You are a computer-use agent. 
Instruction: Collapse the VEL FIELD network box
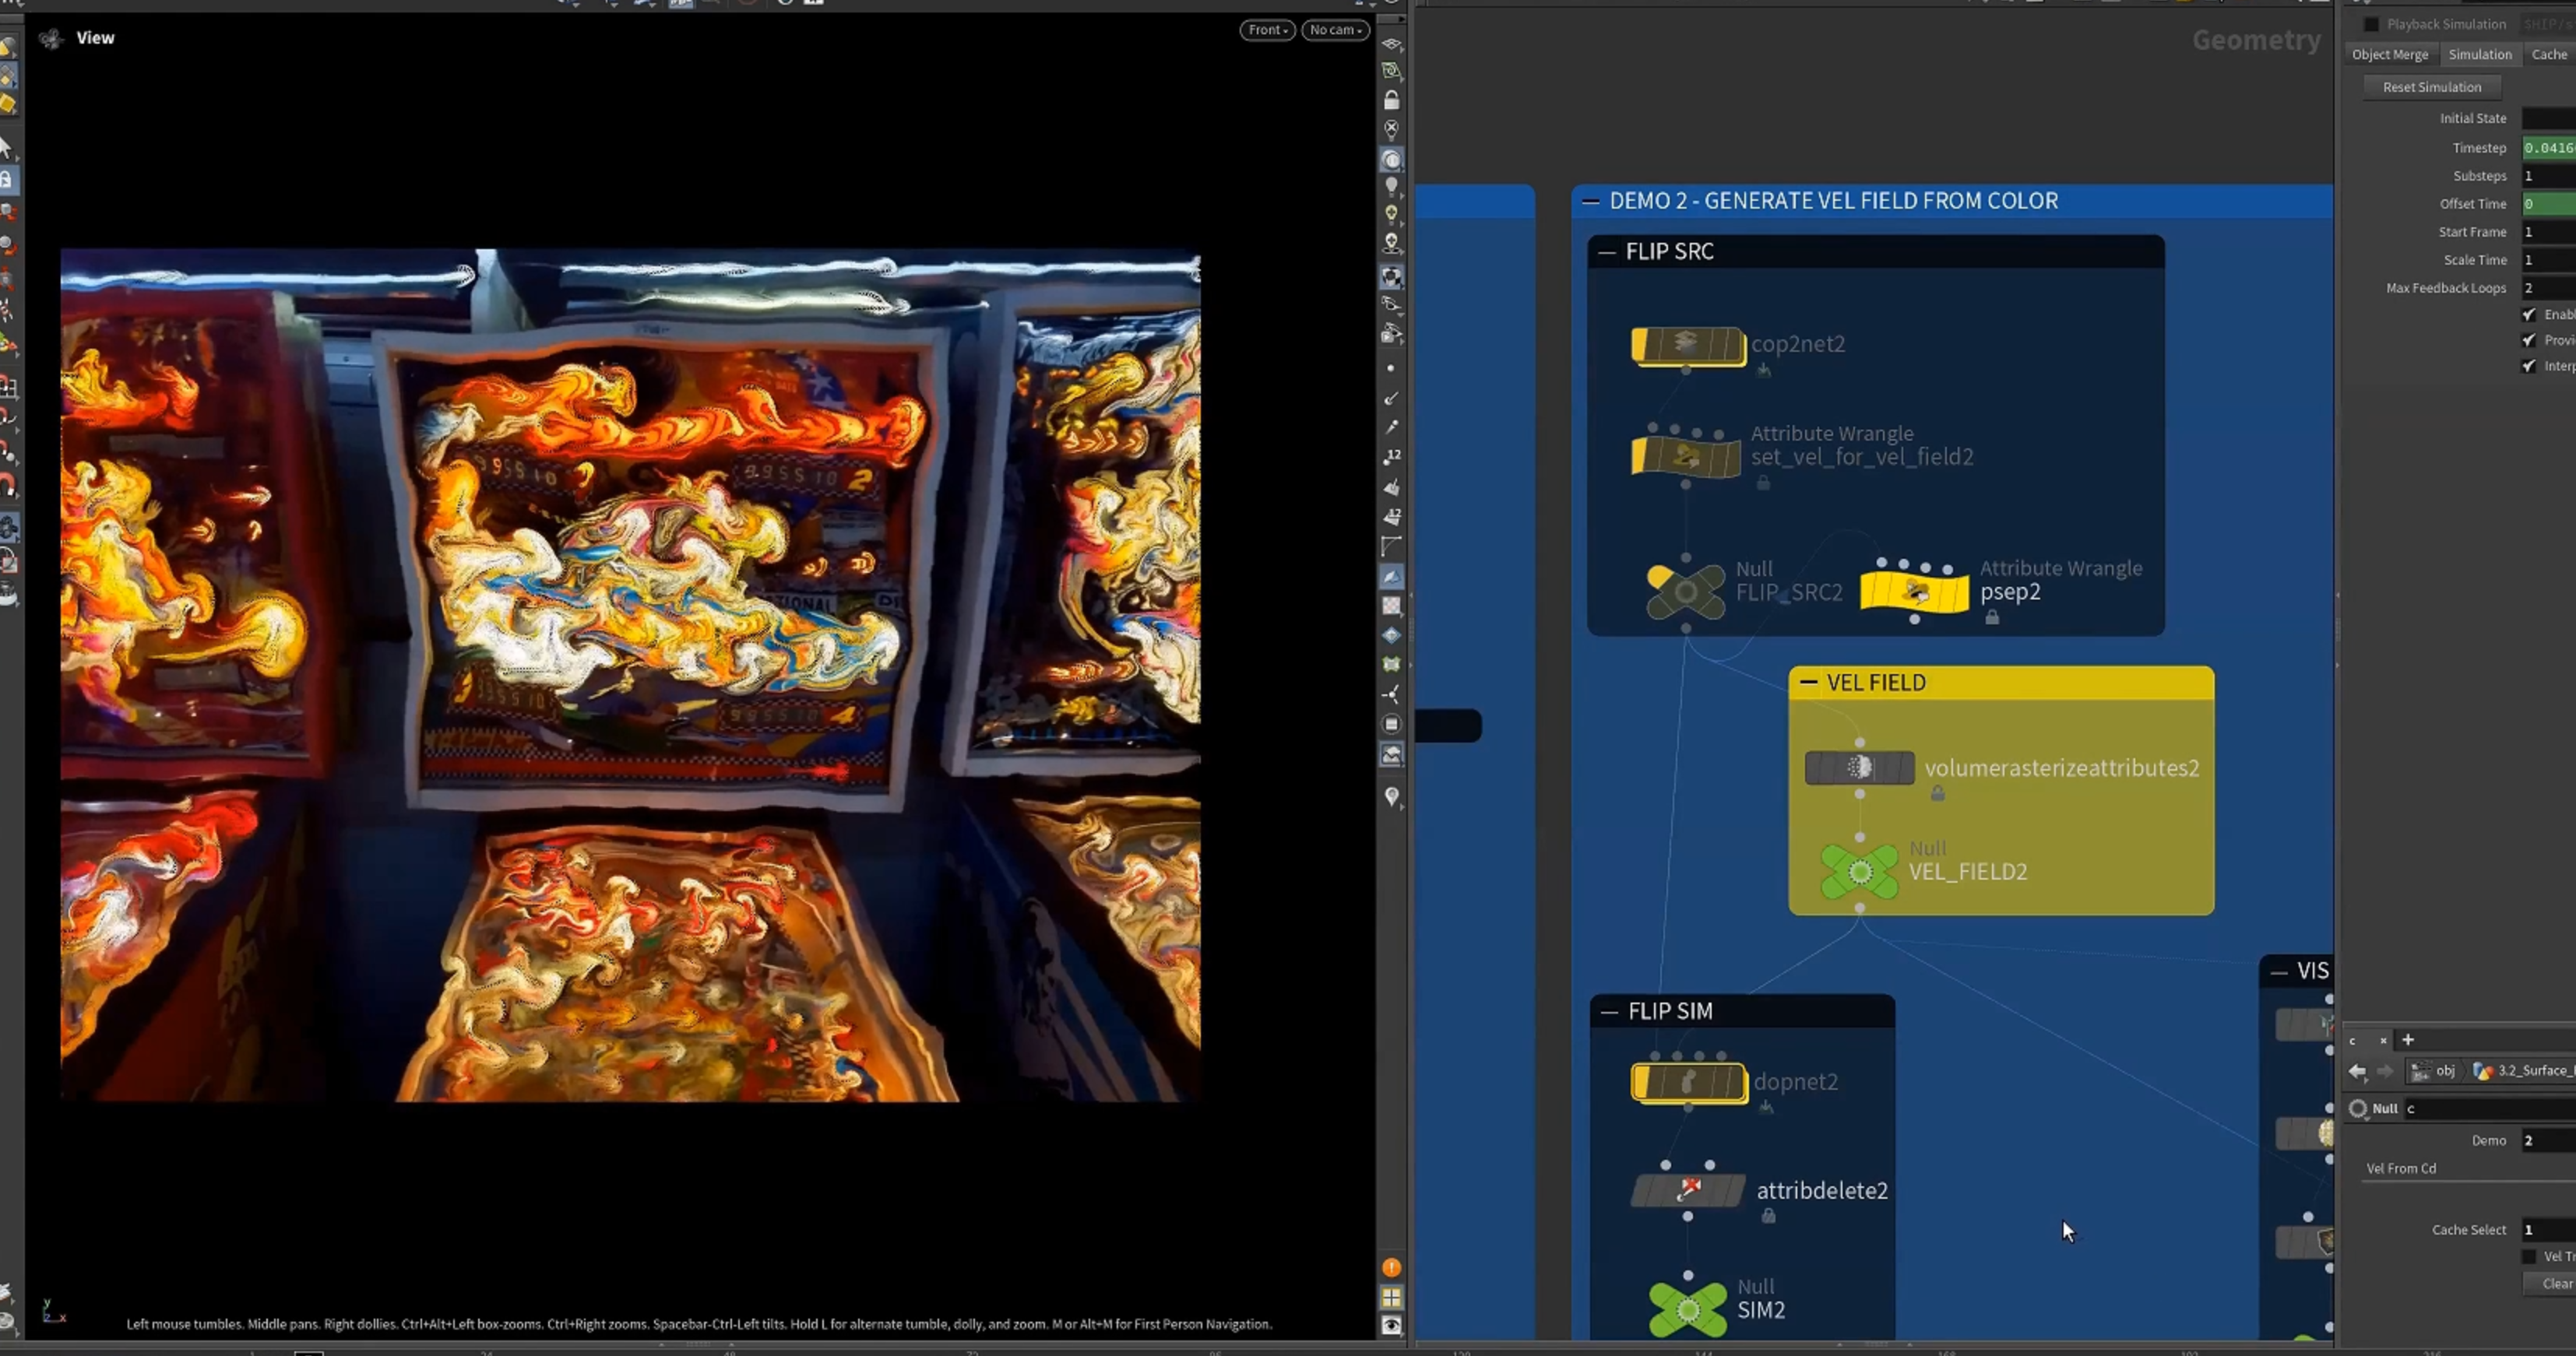1808,683
